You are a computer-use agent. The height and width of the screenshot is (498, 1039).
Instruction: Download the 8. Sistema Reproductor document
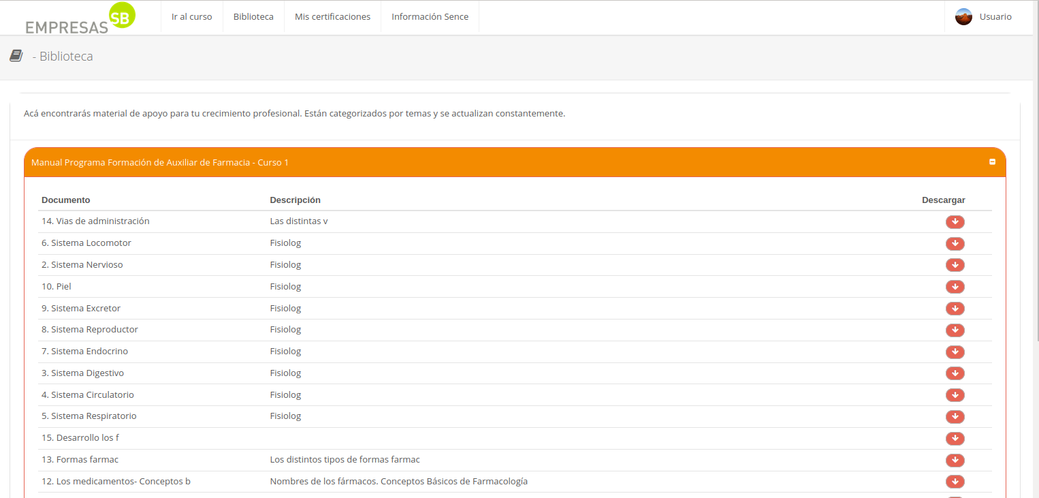click(955, 330)
